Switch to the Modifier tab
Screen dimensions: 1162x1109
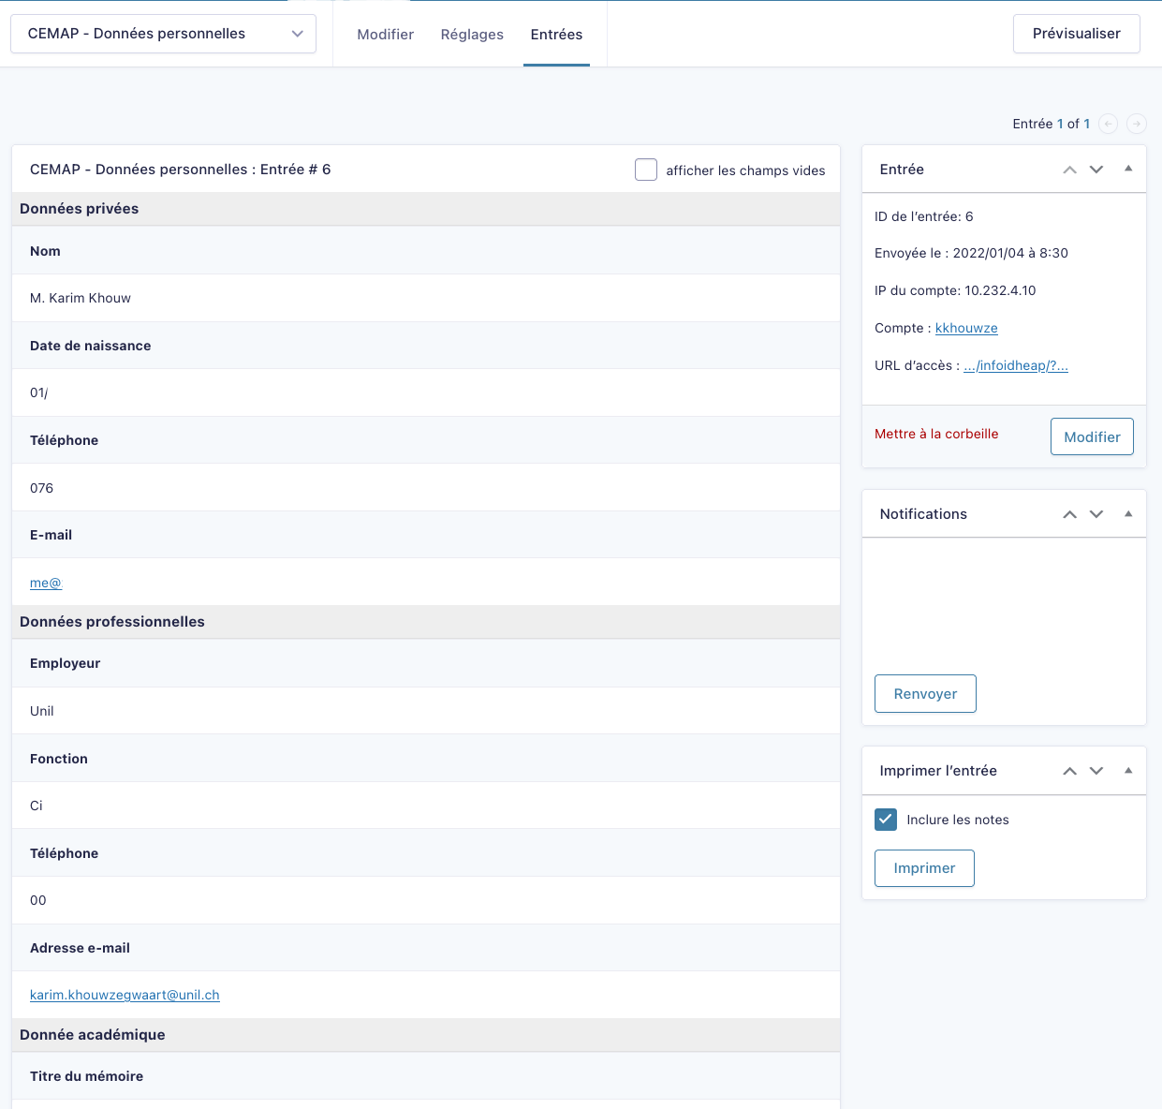click(x=385, y=35)
